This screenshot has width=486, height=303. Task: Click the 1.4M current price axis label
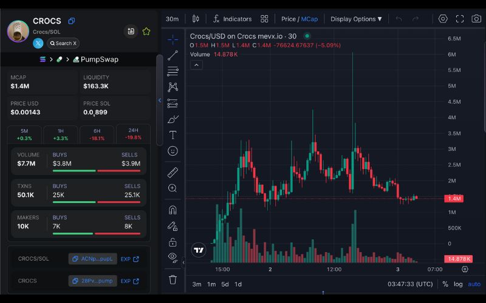pyautogui.click(x=454, y=199)
